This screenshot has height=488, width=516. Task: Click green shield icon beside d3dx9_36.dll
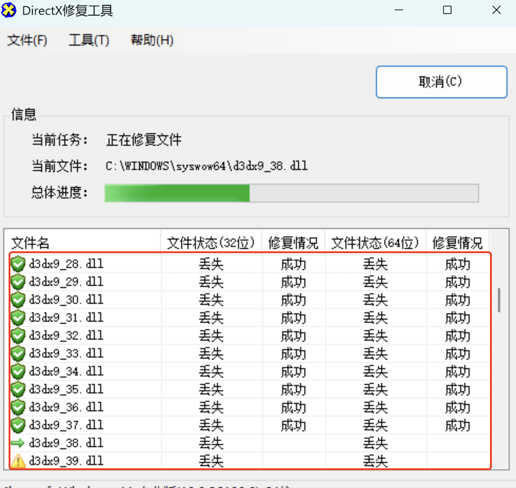click(18, 407)
